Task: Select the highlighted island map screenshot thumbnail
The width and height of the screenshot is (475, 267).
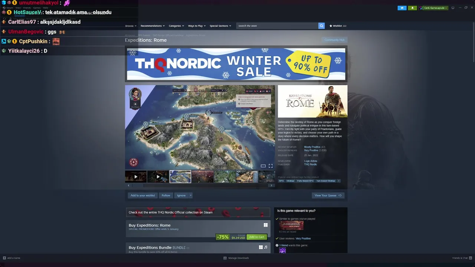Action: pos(180,177)
